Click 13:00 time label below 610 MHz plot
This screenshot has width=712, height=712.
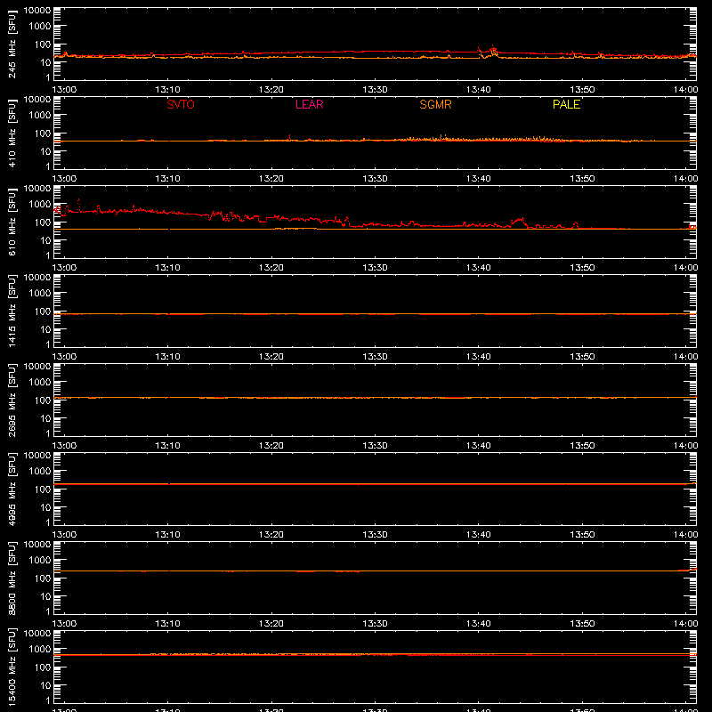[64, 268]
